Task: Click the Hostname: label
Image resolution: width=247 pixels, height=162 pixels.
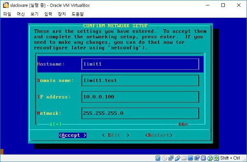Action: tap(51, 64)
